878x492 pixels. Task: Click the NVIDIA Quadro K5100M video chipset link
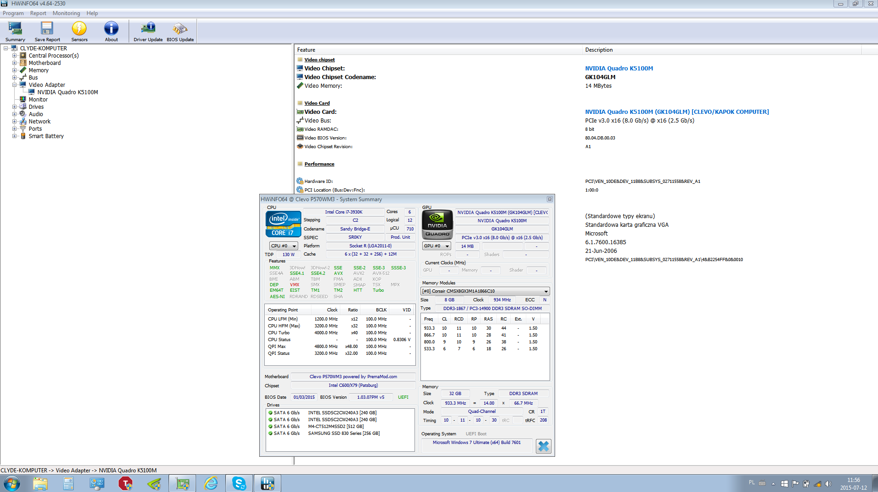click(x=619, y=68)
